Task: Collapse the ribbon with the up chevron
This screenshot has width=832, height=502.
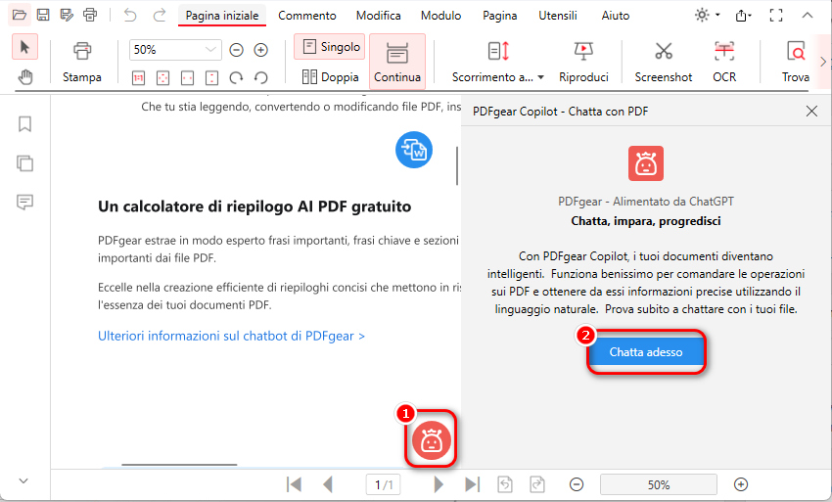Action: coord(808,16)
